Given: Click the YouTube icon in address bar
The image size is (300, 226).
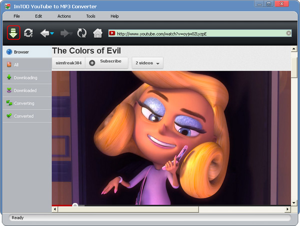Looking at the screenshot, I should 112,33.
